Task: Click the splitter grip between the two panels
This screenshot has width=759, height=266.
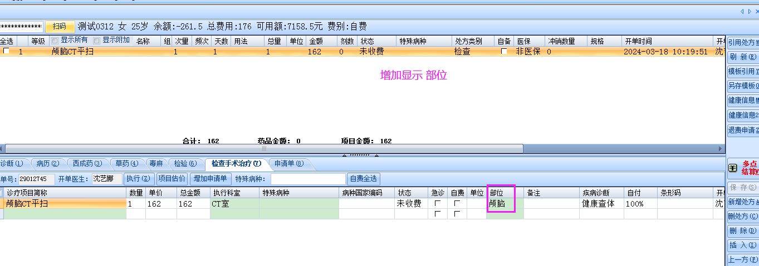Action: tap(360, 155)
